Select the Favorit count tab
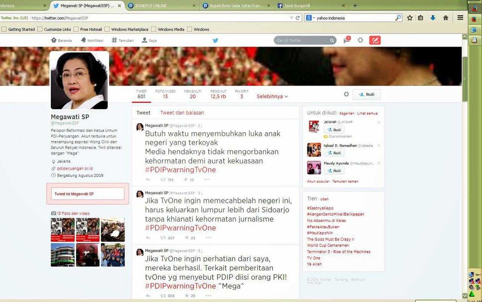 (242, 94)
